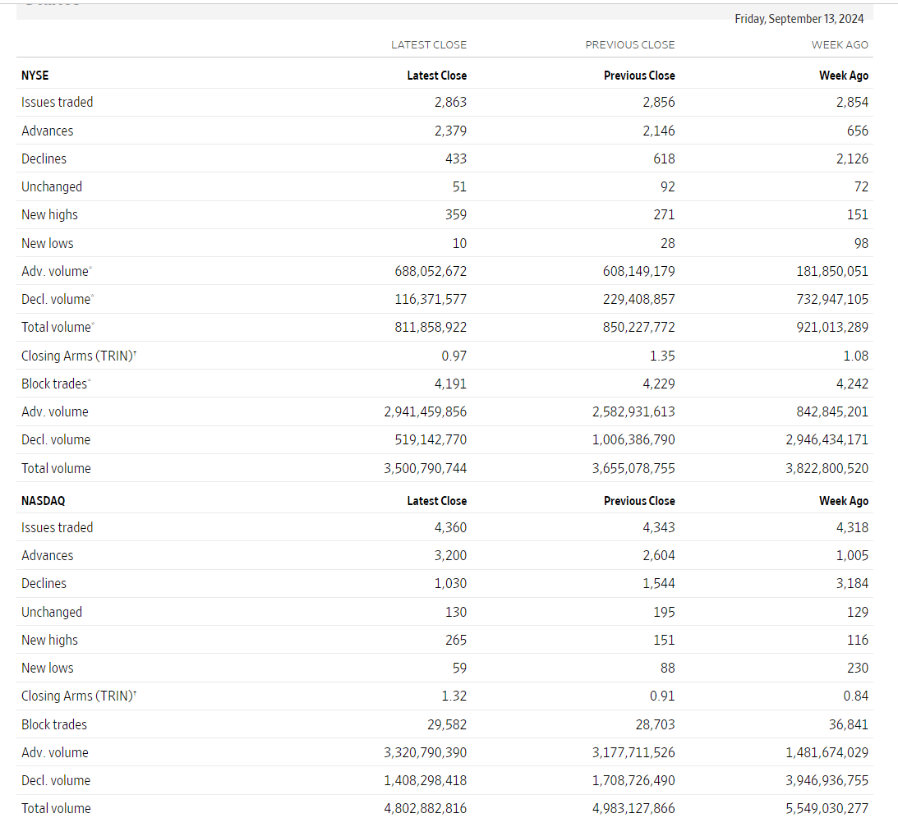This screenshot has width=898, height=818.
Task: Click NYSE New highs previous close 271
Action: (x=665, y=214)
